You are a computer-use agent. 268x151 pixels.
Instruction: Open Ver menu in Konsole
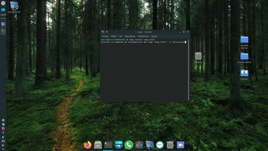(x=121, y=36)
